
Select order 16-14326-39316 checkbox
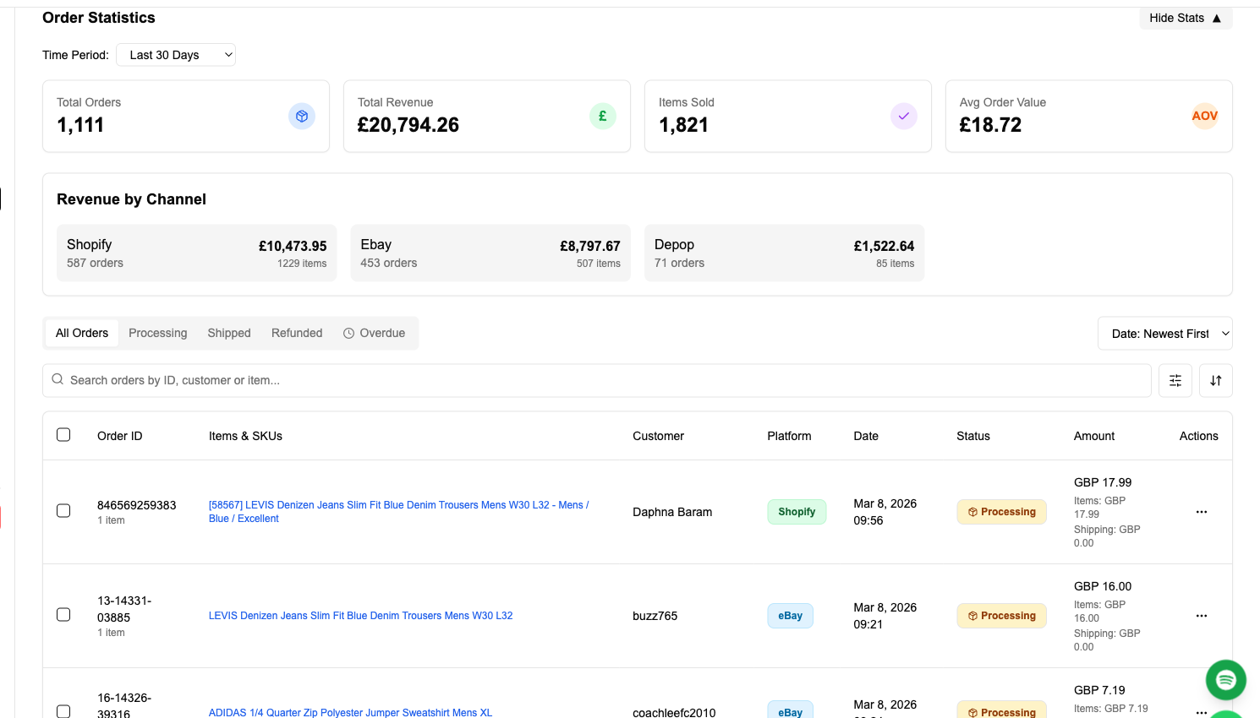pos(63,711)
